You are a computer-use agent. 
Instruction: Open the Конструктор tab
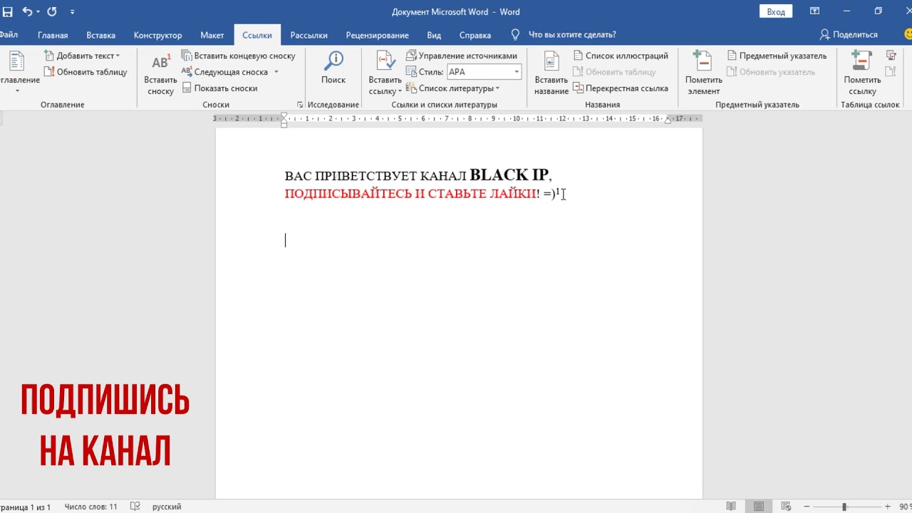pos(157,35)
